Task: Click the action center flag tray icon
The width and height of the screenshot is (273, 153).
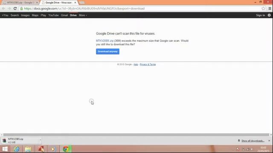Action: tap(243, 149)
